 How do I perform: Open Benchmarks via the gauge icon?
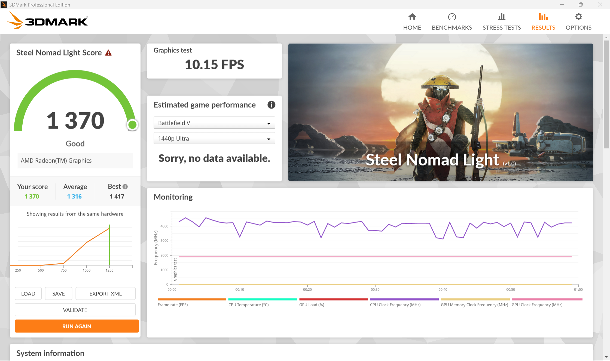[452, 17]
